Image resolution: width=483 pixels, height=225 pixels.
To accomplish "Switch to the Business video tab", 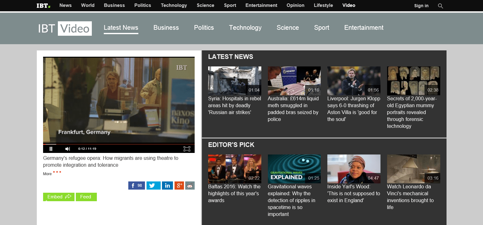I will [x=166, y=28].
